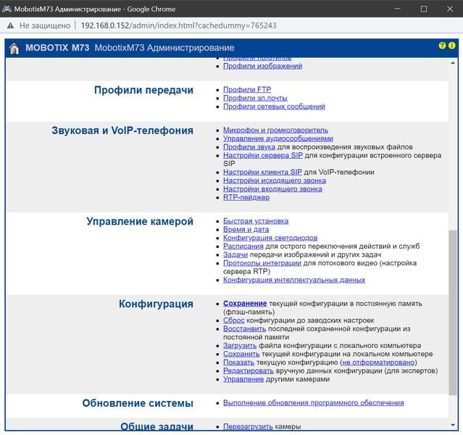
Task: Open Профили FTP link
Action: coord(247,90)
